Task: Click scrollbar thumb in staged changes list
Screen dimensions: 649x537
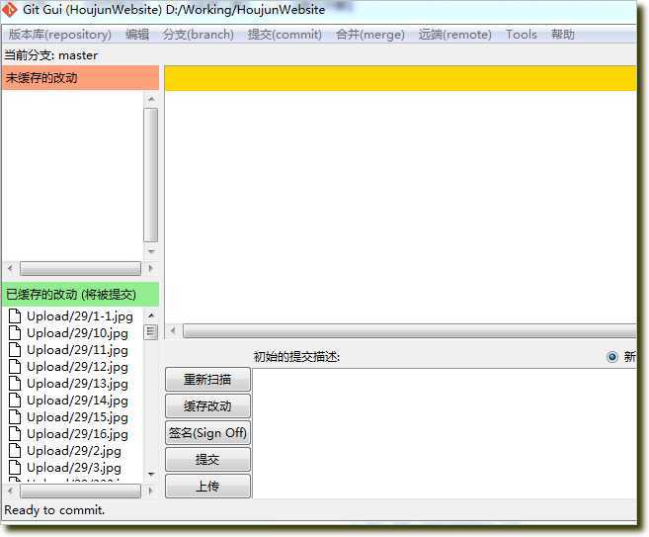Action: (x=151, y=332)
